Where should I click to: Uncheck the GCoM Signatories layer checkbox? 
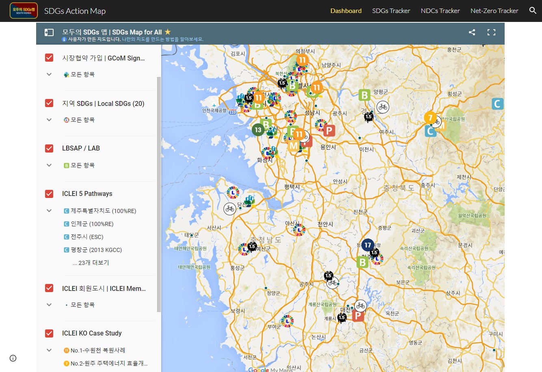tap(49, 58)
